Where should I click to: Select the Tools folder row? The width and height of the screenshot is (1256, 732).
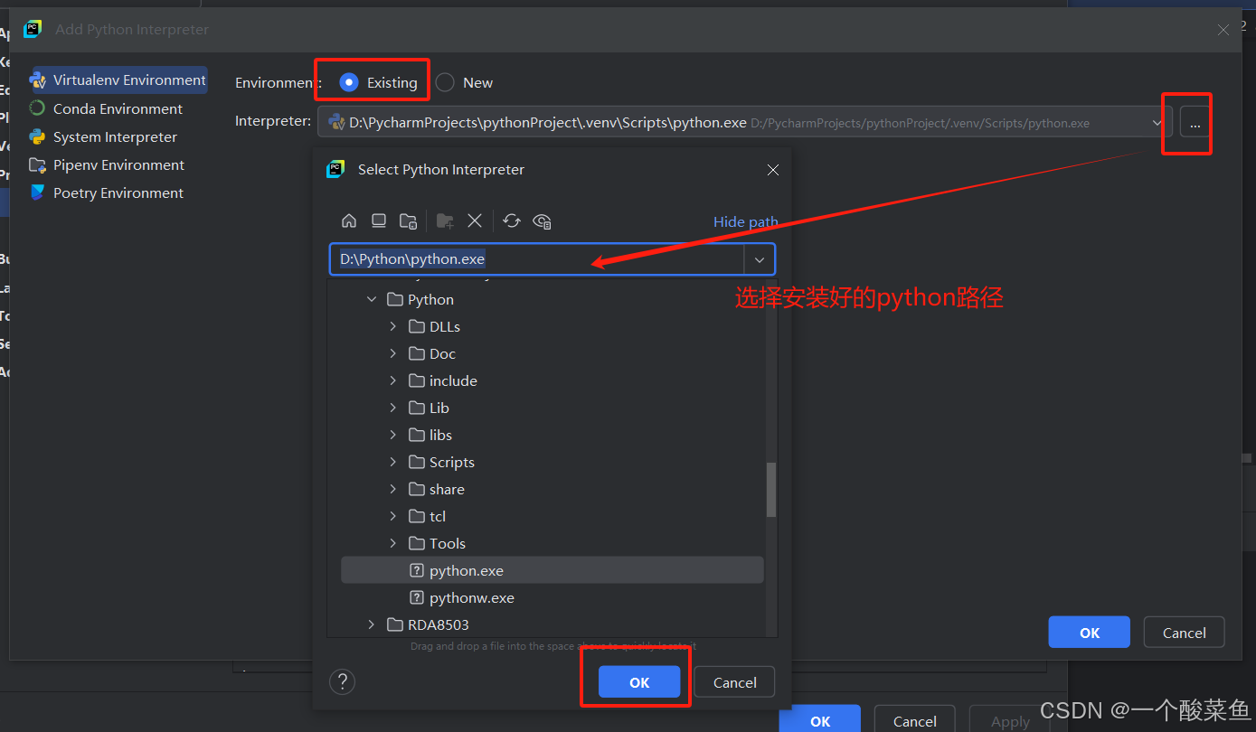(x=552, y=543)
